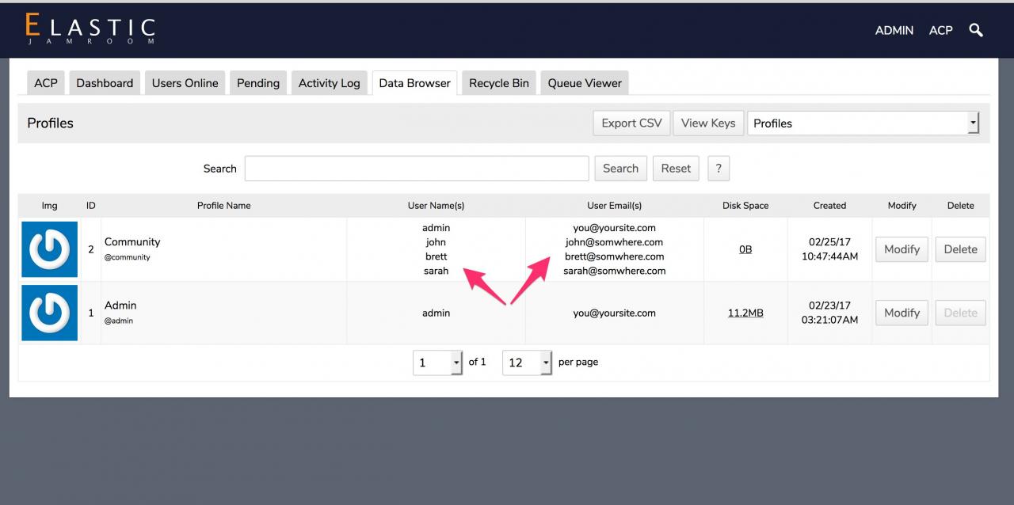Click the @admin handle text
Image resolution: width=1014 pixels, height=505 pixels.
[119, 321]
